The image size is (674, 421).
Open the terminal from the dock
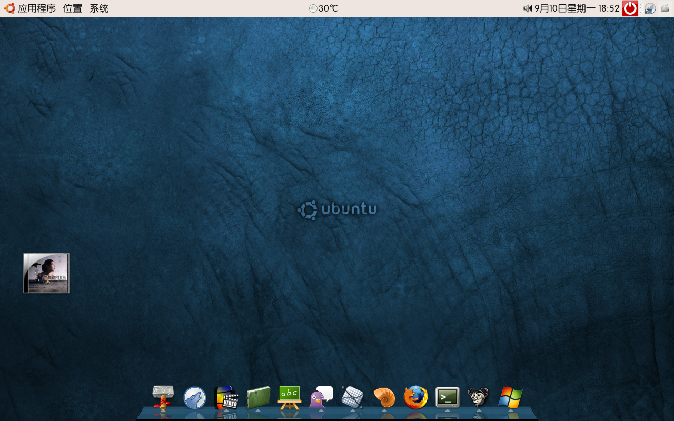click(x=448, y=397)
